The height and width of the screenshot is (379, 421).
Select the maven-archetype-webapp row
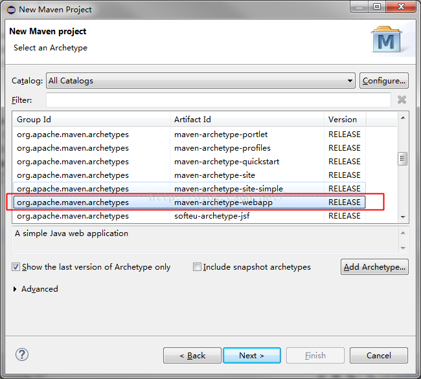coord(189,202)
